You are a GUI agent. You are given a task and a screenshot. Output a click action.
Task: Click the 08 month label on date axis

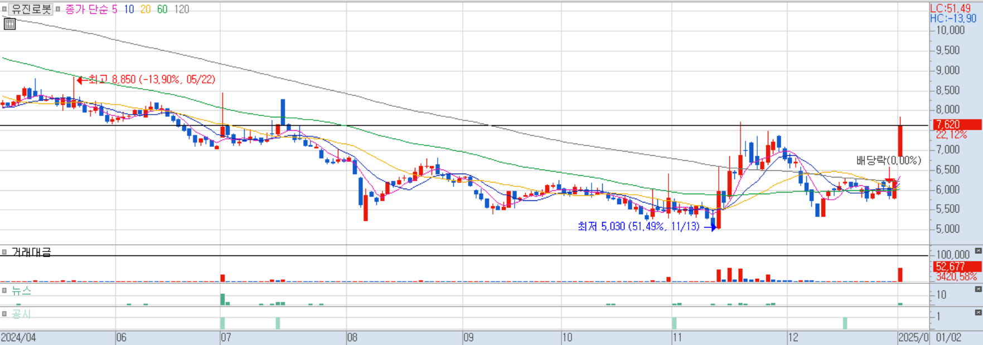tap(352, 337)
